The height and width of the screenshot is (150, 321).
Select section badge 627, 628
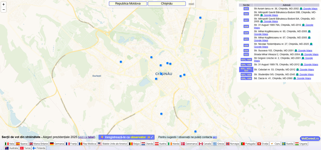tap(246, 74)
